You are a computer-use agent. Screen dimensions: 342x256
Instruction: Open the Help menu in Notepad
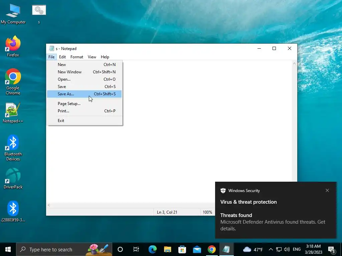105,57
